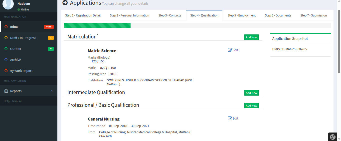The height and width of the screenshot is (141, 341).
Task: Click the circle arrow icon beside Applications
Action: tap(65, 3)
